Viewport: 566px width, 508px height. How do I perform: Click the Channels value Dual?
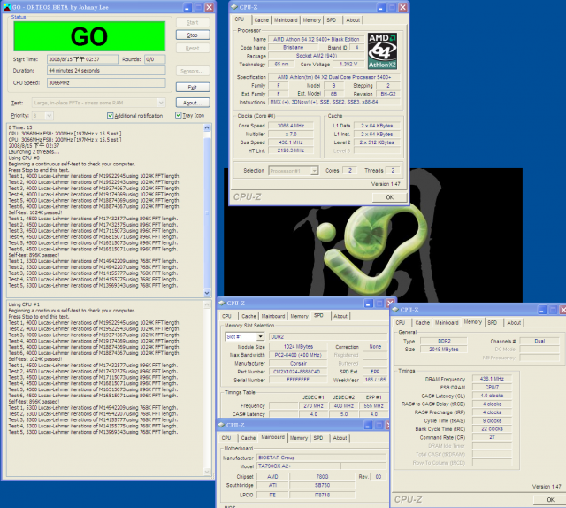539,341
